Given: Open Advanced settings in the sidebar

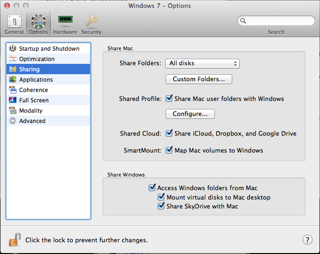Looking at the screenshot, I should (x=48, y=121).
